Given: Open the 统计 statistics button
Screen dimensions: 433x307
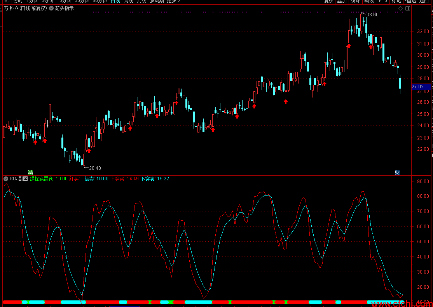Looking at the screenshot, I should click(x=355, y=1).
